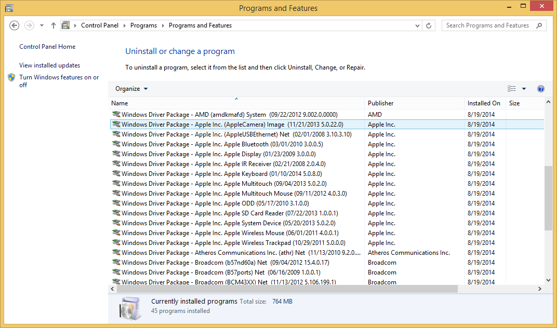This screenshot has width=557, height=328.
Task: Open recent locations dropdown arrow
Action: tap(42, 25)
